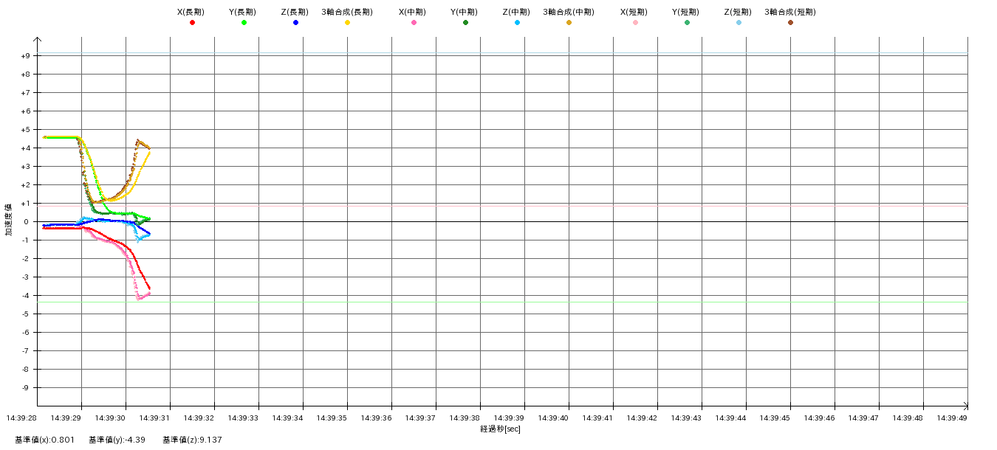Click the X(短期) legend label text
This screenshot has width=997, height=450.
point(634,12)
